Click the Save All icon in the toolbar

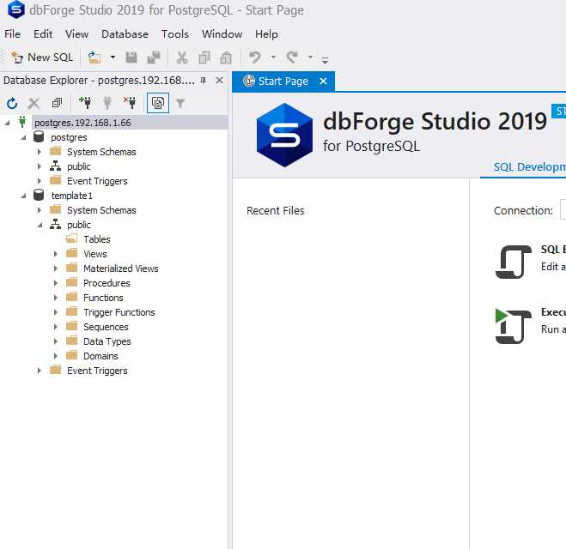pyautogui.click(x=154, y=57)
